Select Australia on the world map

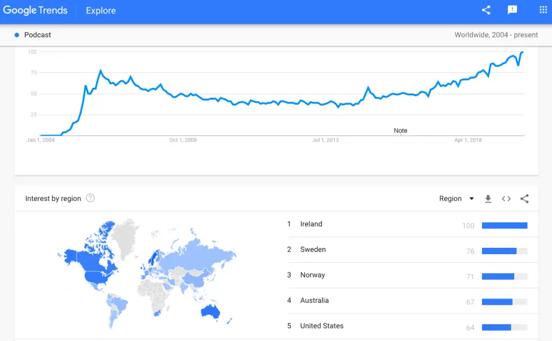pyautogui.click(x=210, y=311)
